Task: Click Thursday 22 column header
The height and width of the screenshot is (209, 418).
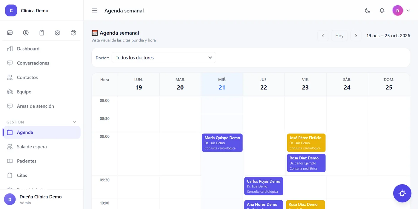Action: tap(264, 84)
